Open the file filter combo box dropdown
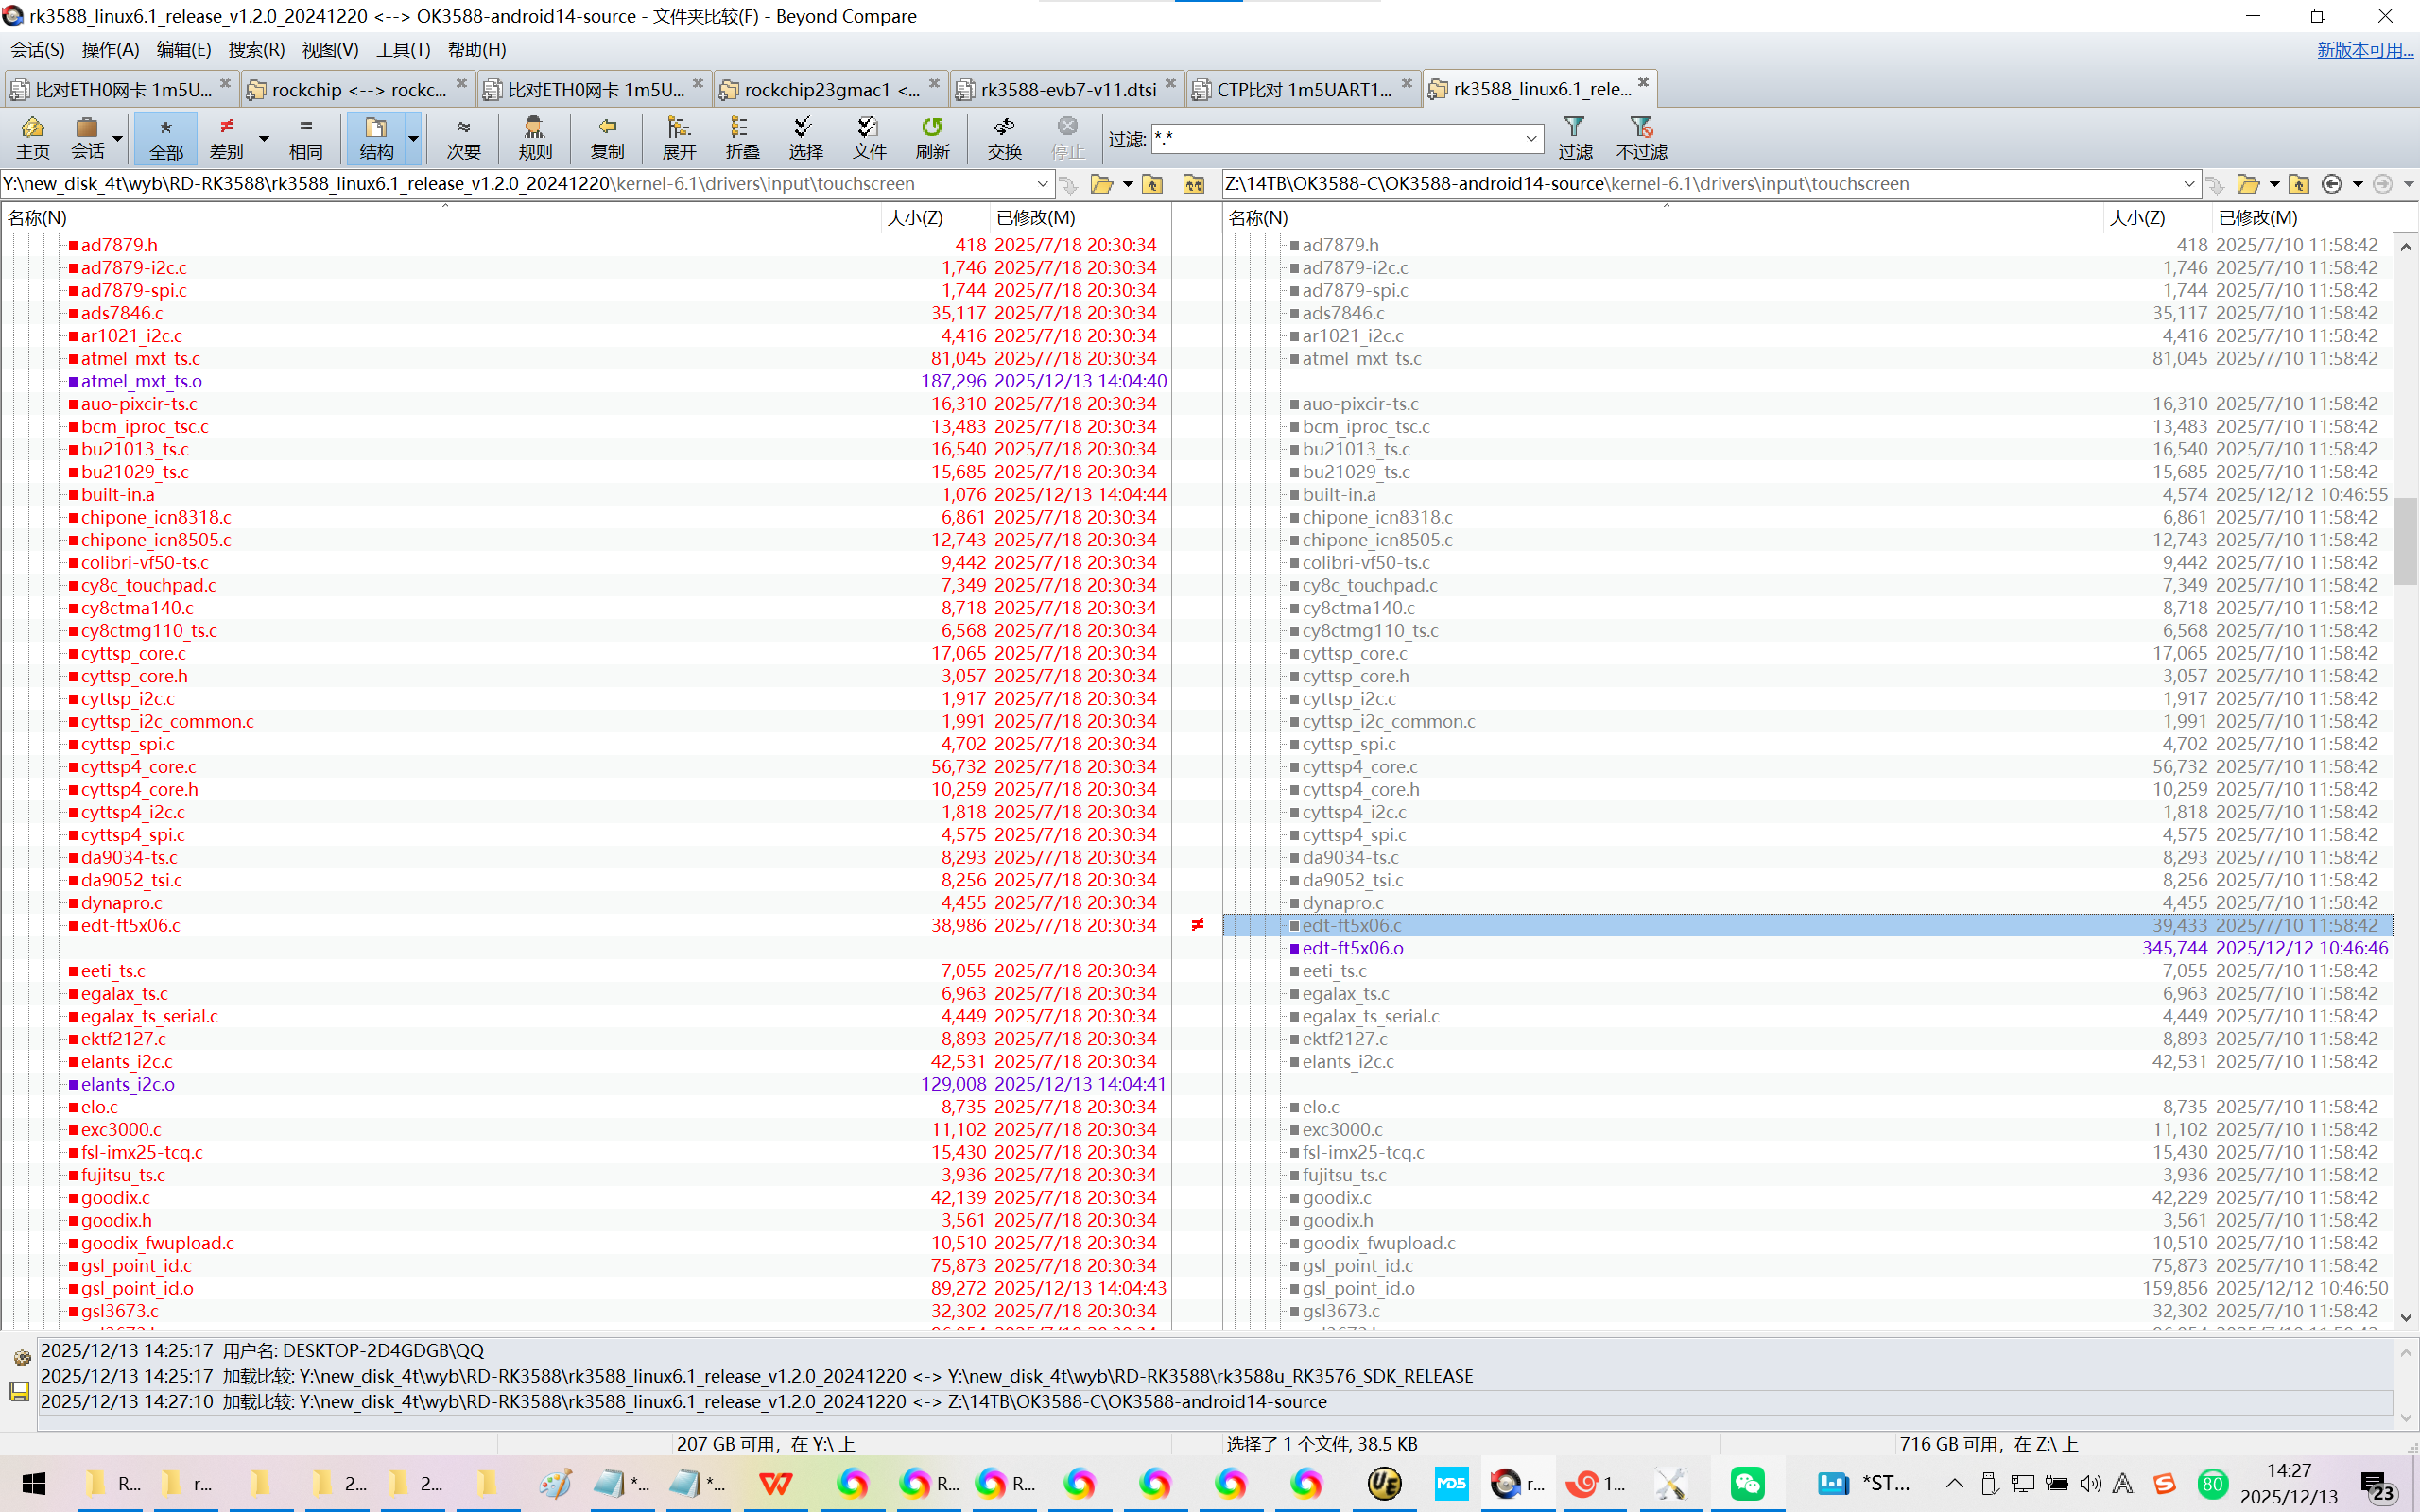Viewport: 2420px width, 1512px height. pos(1530,138)
